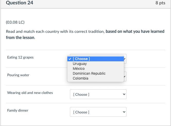Click the "8 pts" point value

160,3
